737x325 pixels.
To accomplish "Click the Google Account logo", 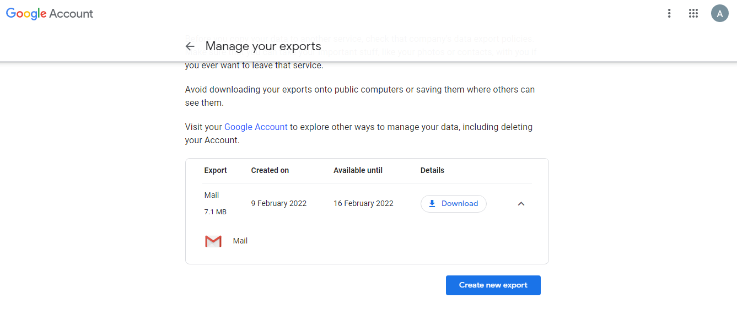I will [50, 14].
